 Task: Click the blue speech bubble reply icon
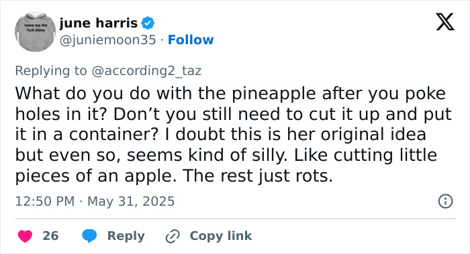click(x=89, y=236)
